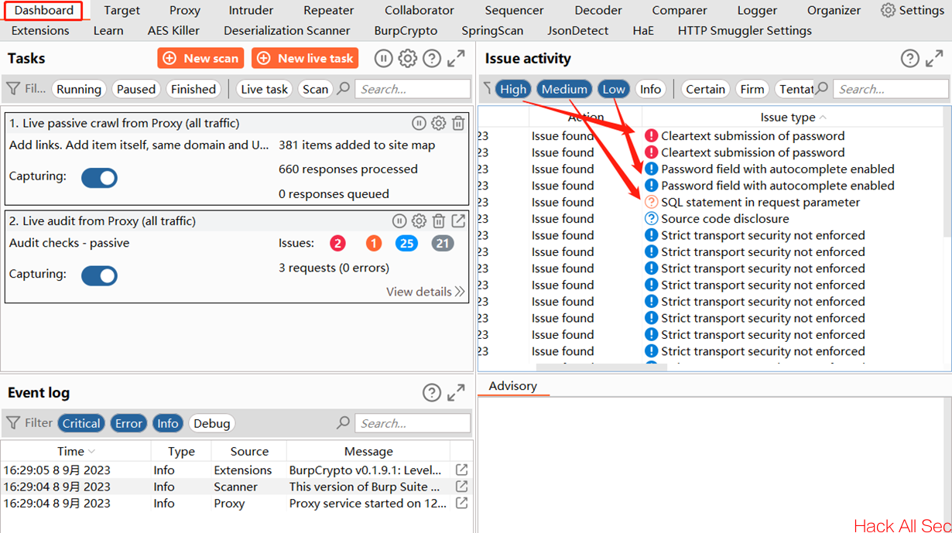Open task settings gear in Tasks header

pyautogui.click(x=408, y=59)
